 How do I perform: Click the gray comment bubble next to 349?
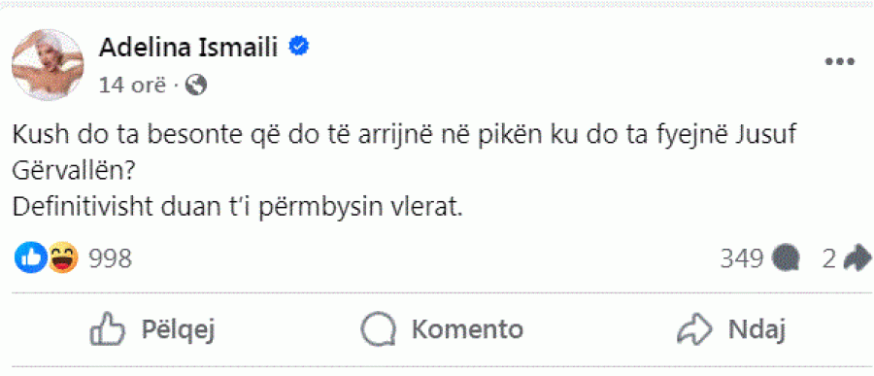pos(787,258)
